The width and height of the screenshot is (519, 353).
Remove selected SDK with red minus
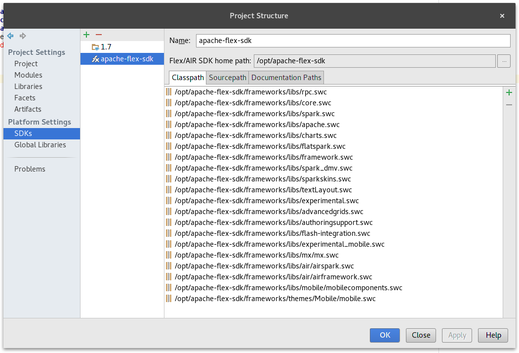pos(99,35)
